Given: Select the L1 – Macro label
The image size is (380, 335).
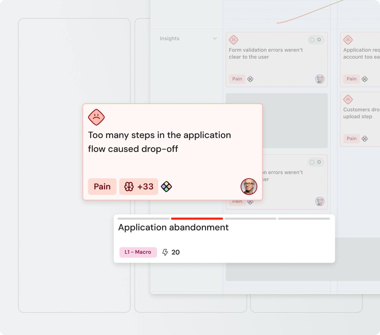Looking at the screenshot, I should pyautogui.click(x=138, y=252).
